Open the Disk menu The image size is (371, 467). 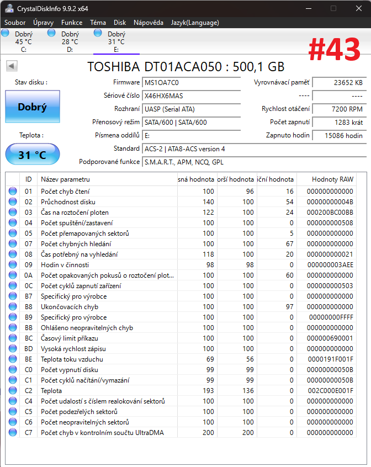tap(120, 23)
